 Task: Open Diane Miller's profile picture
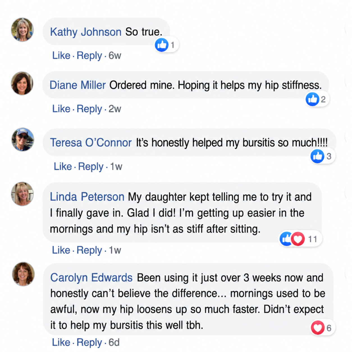coord(22,83)
